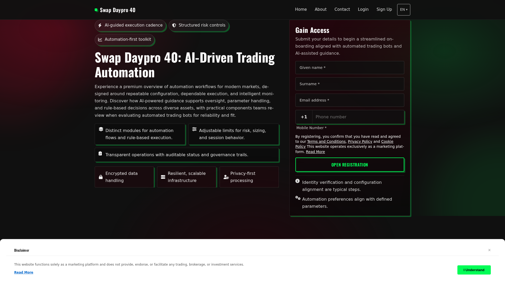Click the OPEN REGISTRATION button
Viewport: 505px width, 284px height.
[350, 165]
